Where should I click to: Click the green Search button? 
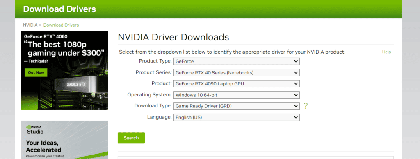click(x=131, y=138)
